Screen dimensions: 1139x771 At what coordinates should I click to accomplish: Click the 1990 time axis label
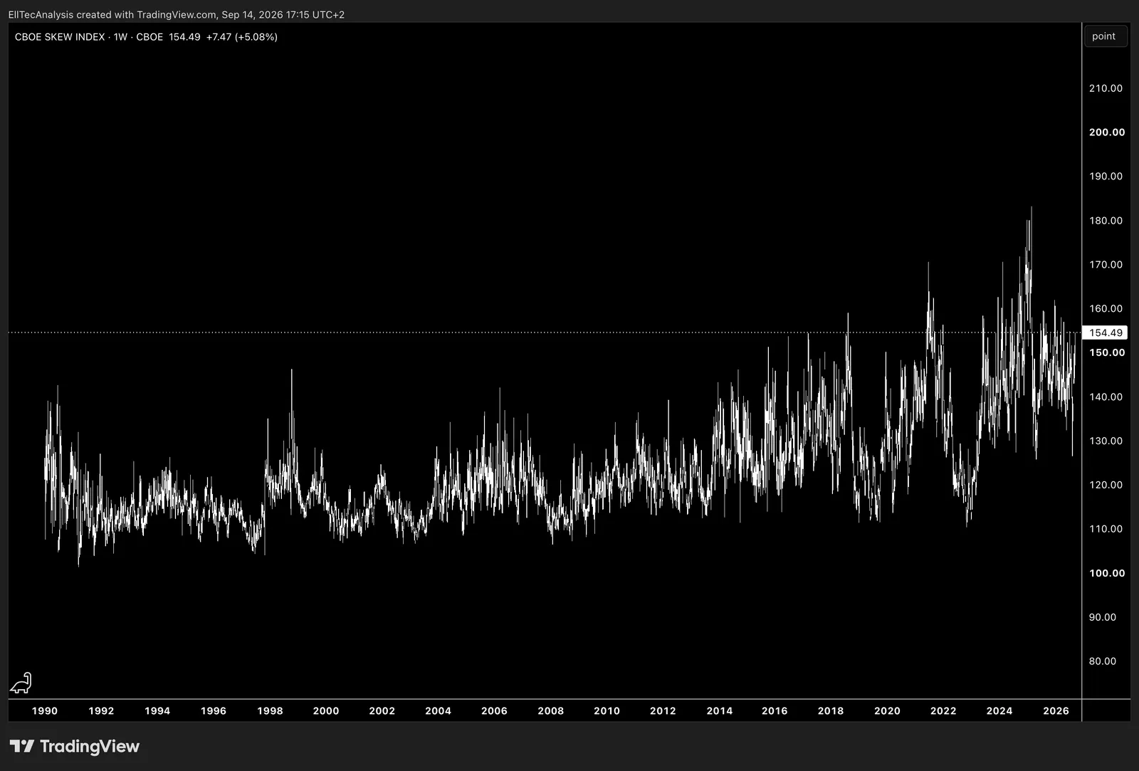[45, 710]
